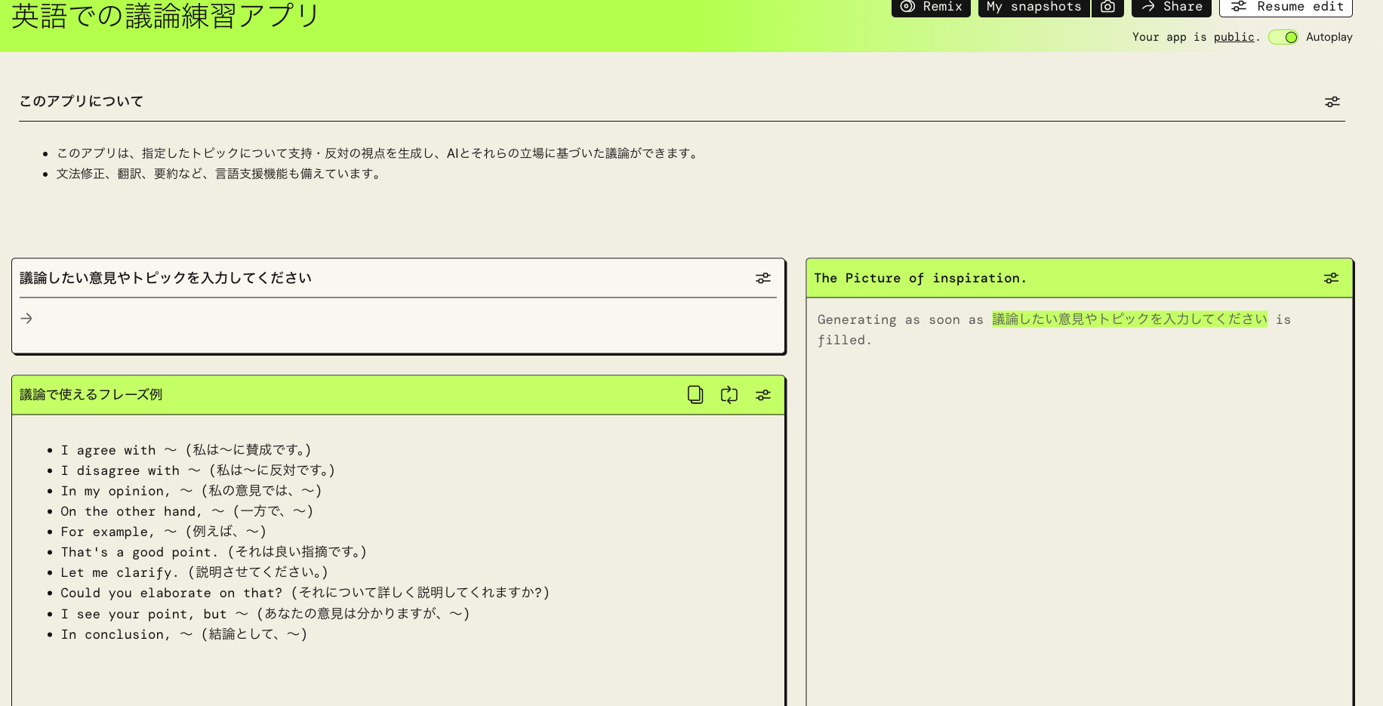
Task: Click the 'Let me clarify' phrase
Action: tap(195, 572)
